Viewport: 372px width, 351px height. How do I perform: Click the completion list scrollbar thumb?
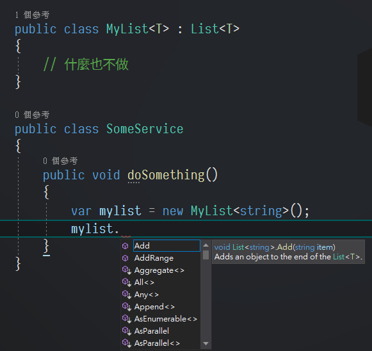coord(206,255)
